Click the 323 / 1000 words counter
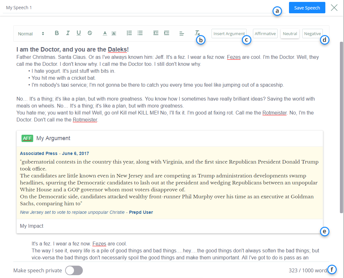The height and width of the screenshot is (278, 344). pyautogui.click(x=309, y=270)
